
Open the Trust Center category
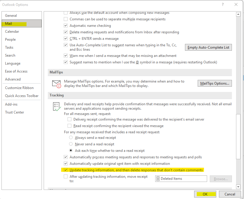pos(22,112)
